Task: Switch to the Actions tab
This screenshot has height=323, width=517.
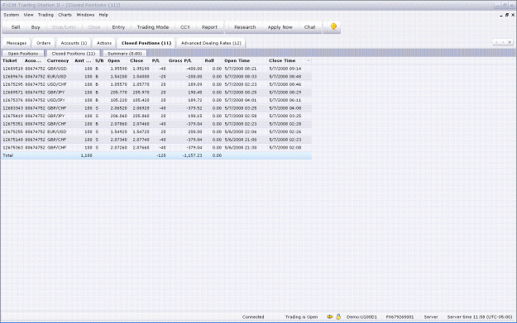Action: [x=104, y=43]
